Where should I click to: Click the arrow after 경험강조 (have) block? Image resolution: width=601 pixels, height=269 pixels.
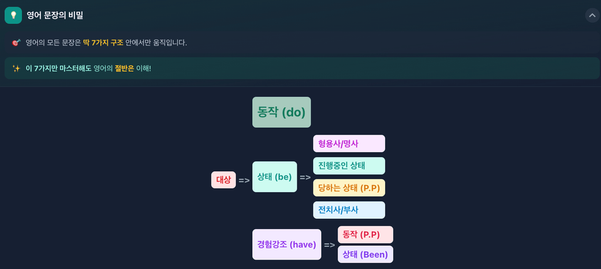coord(330,245)
